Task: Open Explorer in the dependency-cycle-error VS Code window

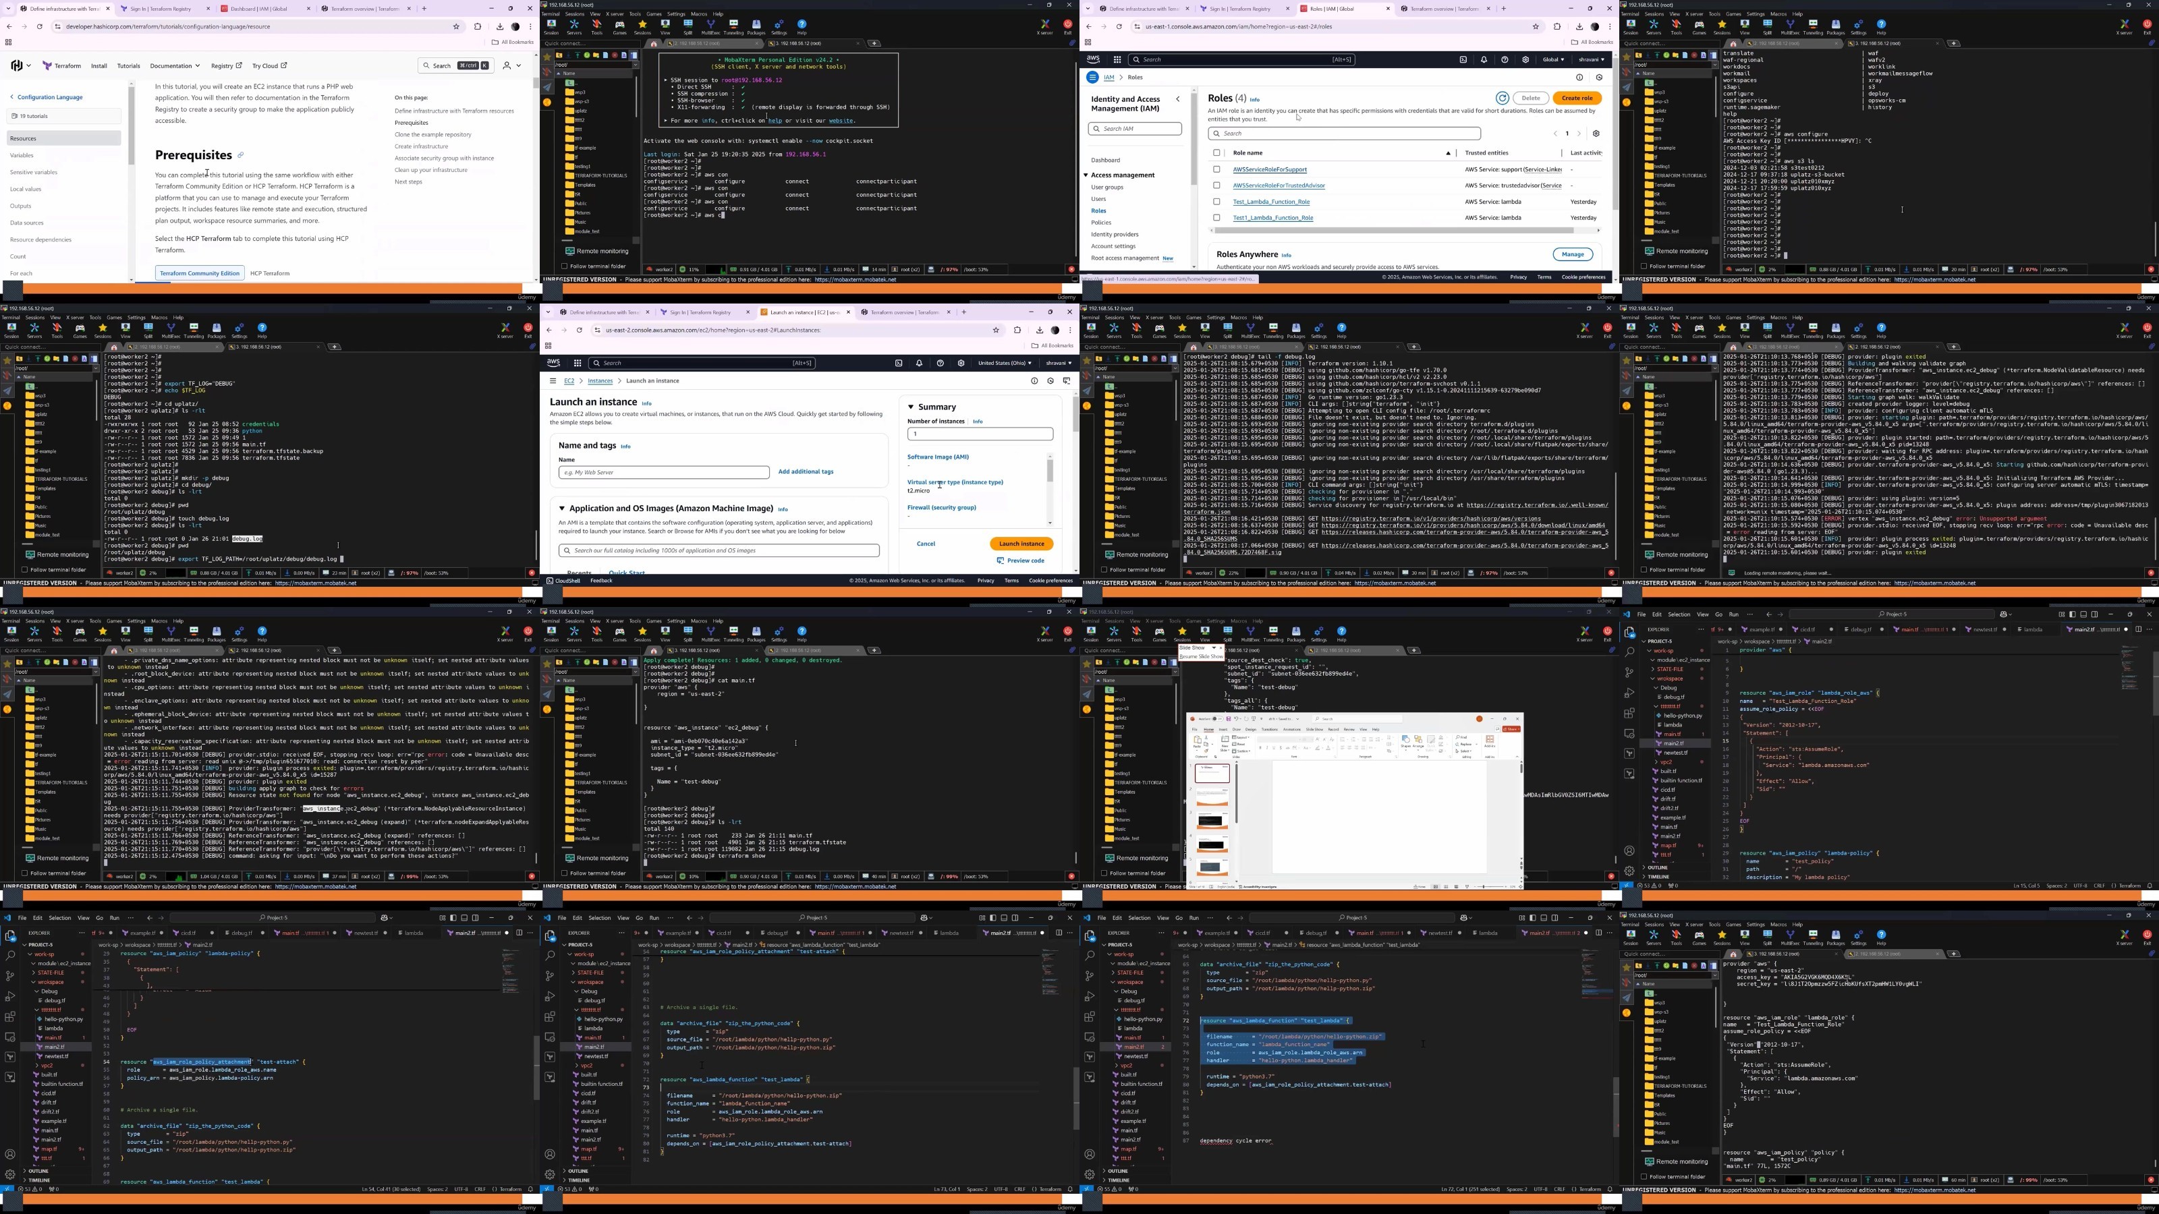Action: pos(1090,936)
